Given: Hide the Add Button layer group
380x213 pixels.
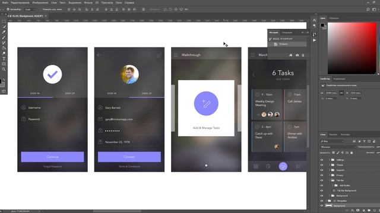Looking at the screenshot, I should (x=322, y=185).
